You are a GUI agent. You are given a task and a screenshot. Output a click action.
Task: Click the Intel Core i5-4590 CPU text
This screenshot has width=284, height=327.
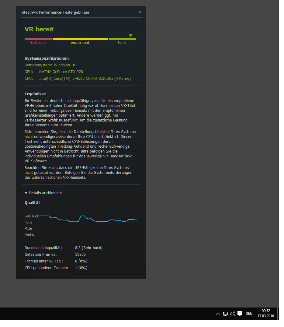click(x=85, y=79)
